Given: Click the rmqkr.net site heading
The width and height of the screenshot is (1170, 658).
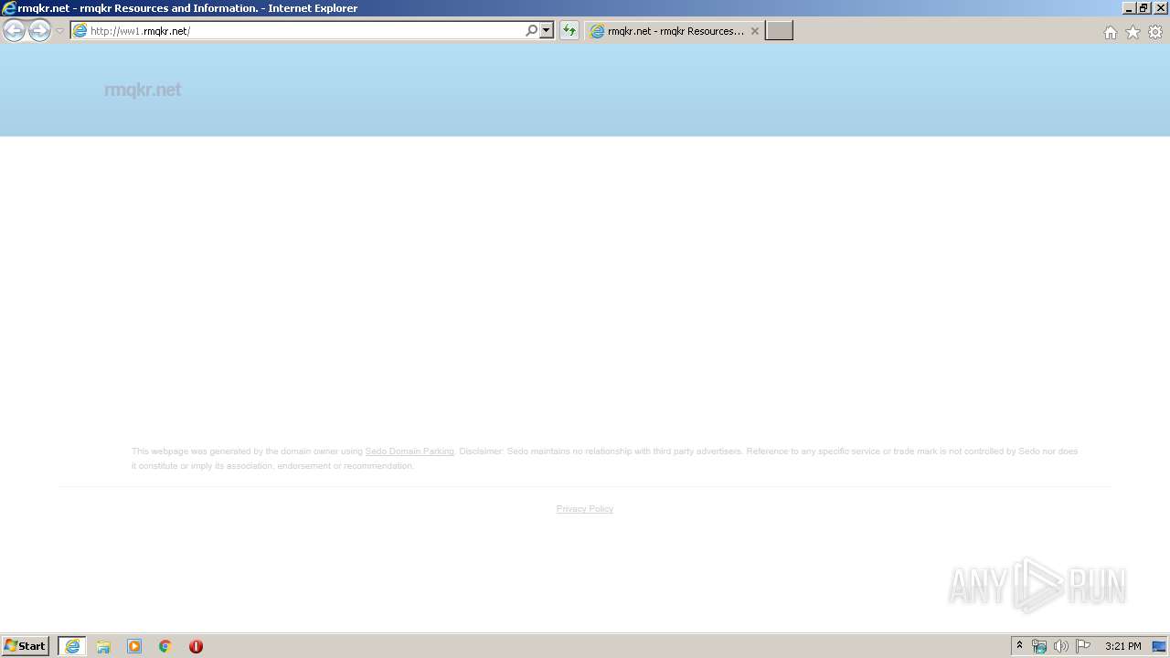Looking at the screenshot, I should (x=143, y=90).
